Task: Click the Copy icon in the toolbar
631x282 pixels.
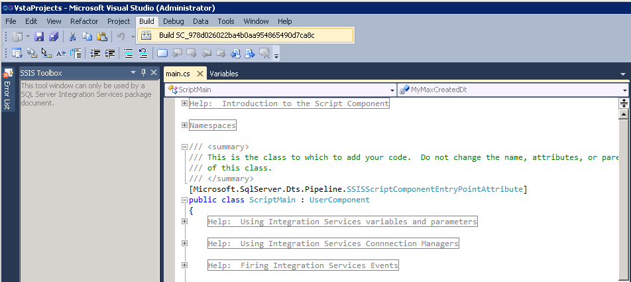Action: point(87,36)
